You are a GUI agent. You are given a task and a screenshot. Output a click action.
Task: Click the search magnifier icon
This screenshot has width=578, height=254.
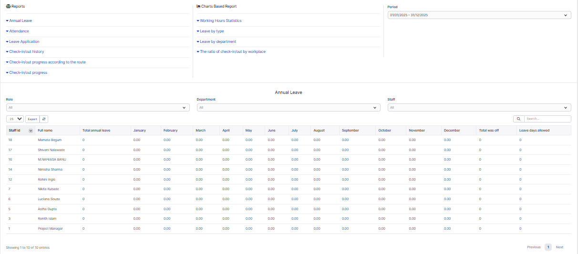tap(518, 119)
